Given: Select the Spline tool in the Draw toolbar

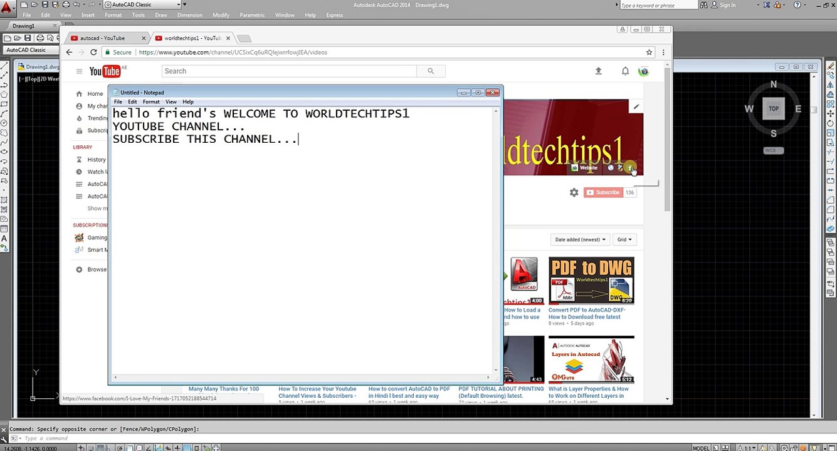Looking at the screenshot, I should [x=4, y=142].
